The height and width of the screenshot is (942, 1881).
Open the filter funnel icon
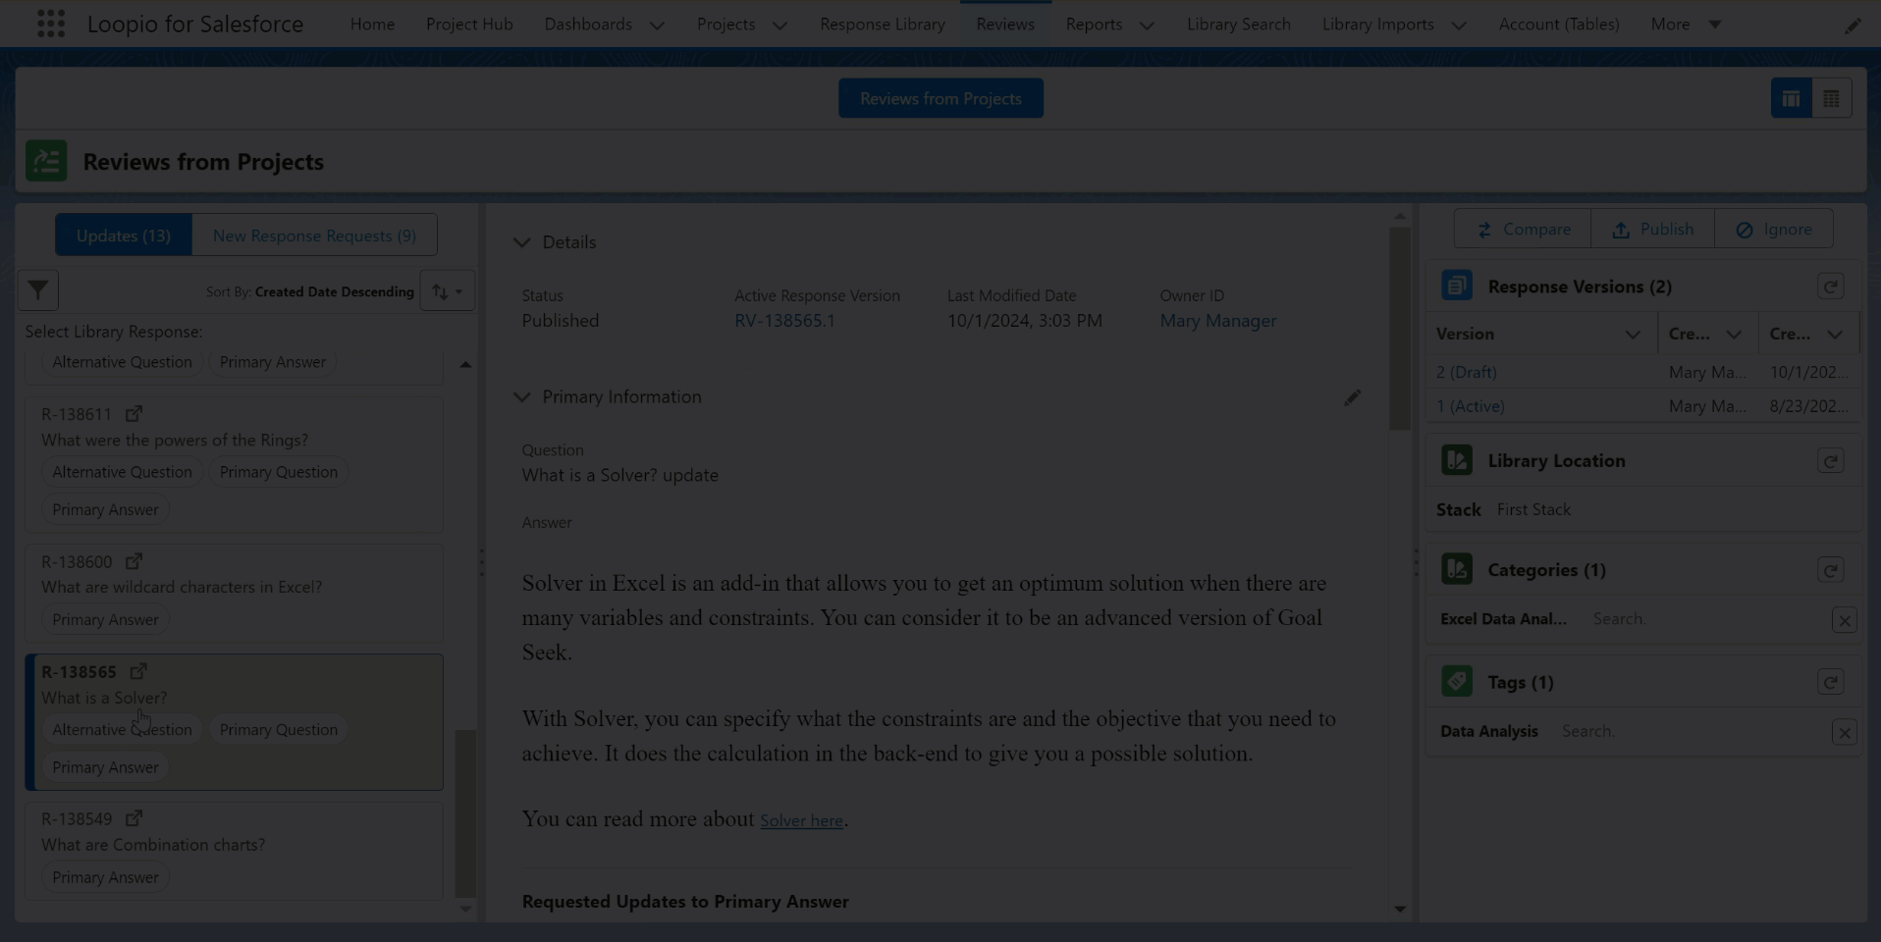coord(38,290)
